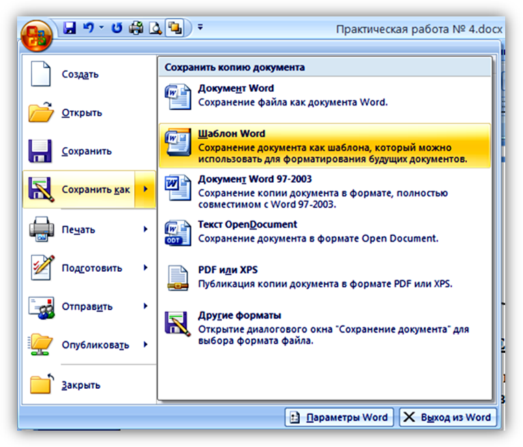Screen dimensions: 523x447
Task: Click the printer icon next to Печать
Action: point(41,229)
